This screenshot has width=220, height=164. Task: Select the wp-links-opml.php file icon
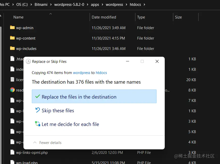click(12, 152)
